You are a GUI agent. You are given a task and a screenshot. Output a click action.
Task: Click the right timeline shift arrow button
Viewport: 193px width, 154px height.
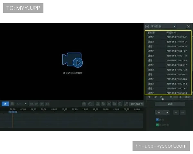click(x=183, y=113)
